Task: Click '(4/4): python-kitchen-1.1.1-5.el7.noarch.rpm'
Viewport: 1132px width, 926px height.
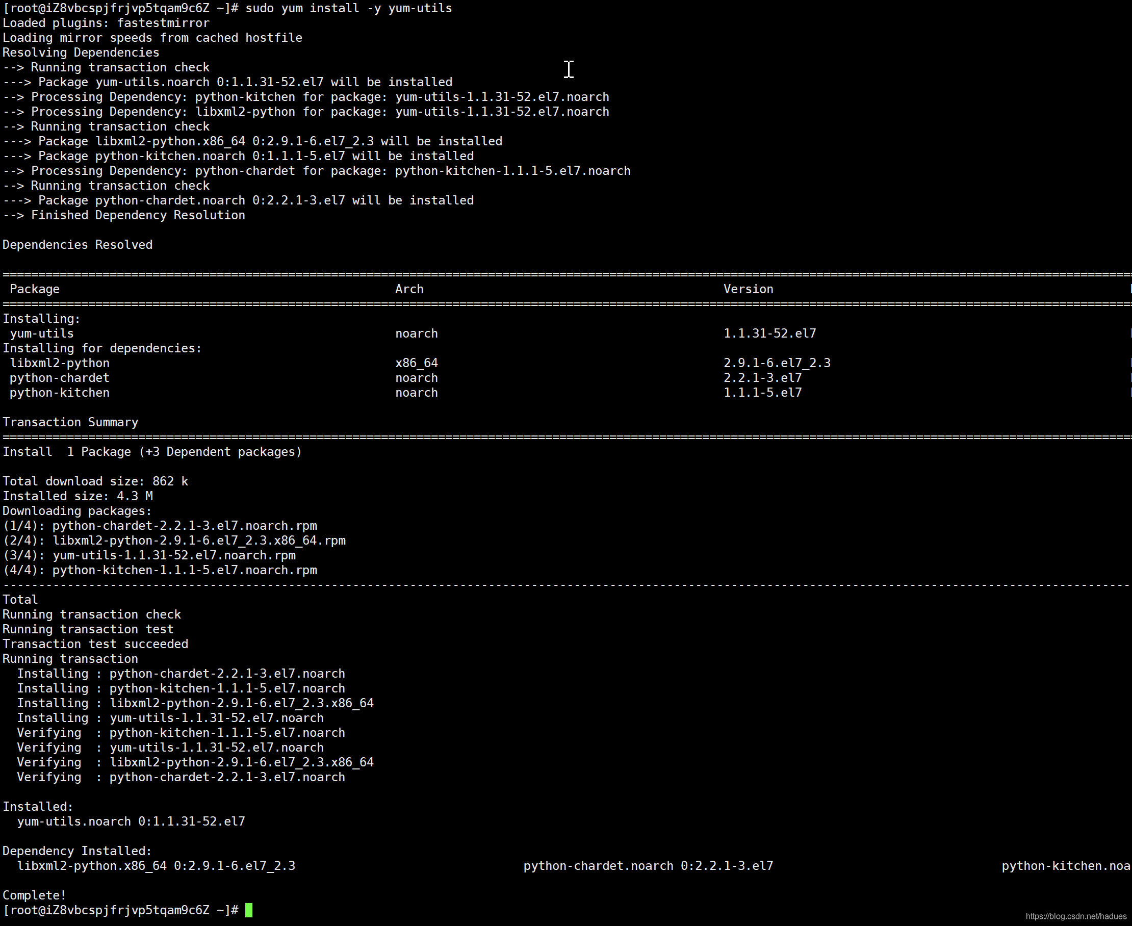Action: click(x=160, y=570)
